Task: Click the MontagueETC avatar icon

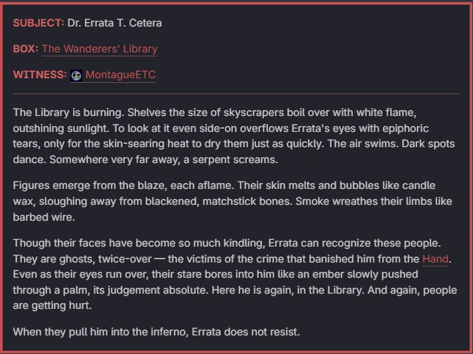Action: (76, 76)
